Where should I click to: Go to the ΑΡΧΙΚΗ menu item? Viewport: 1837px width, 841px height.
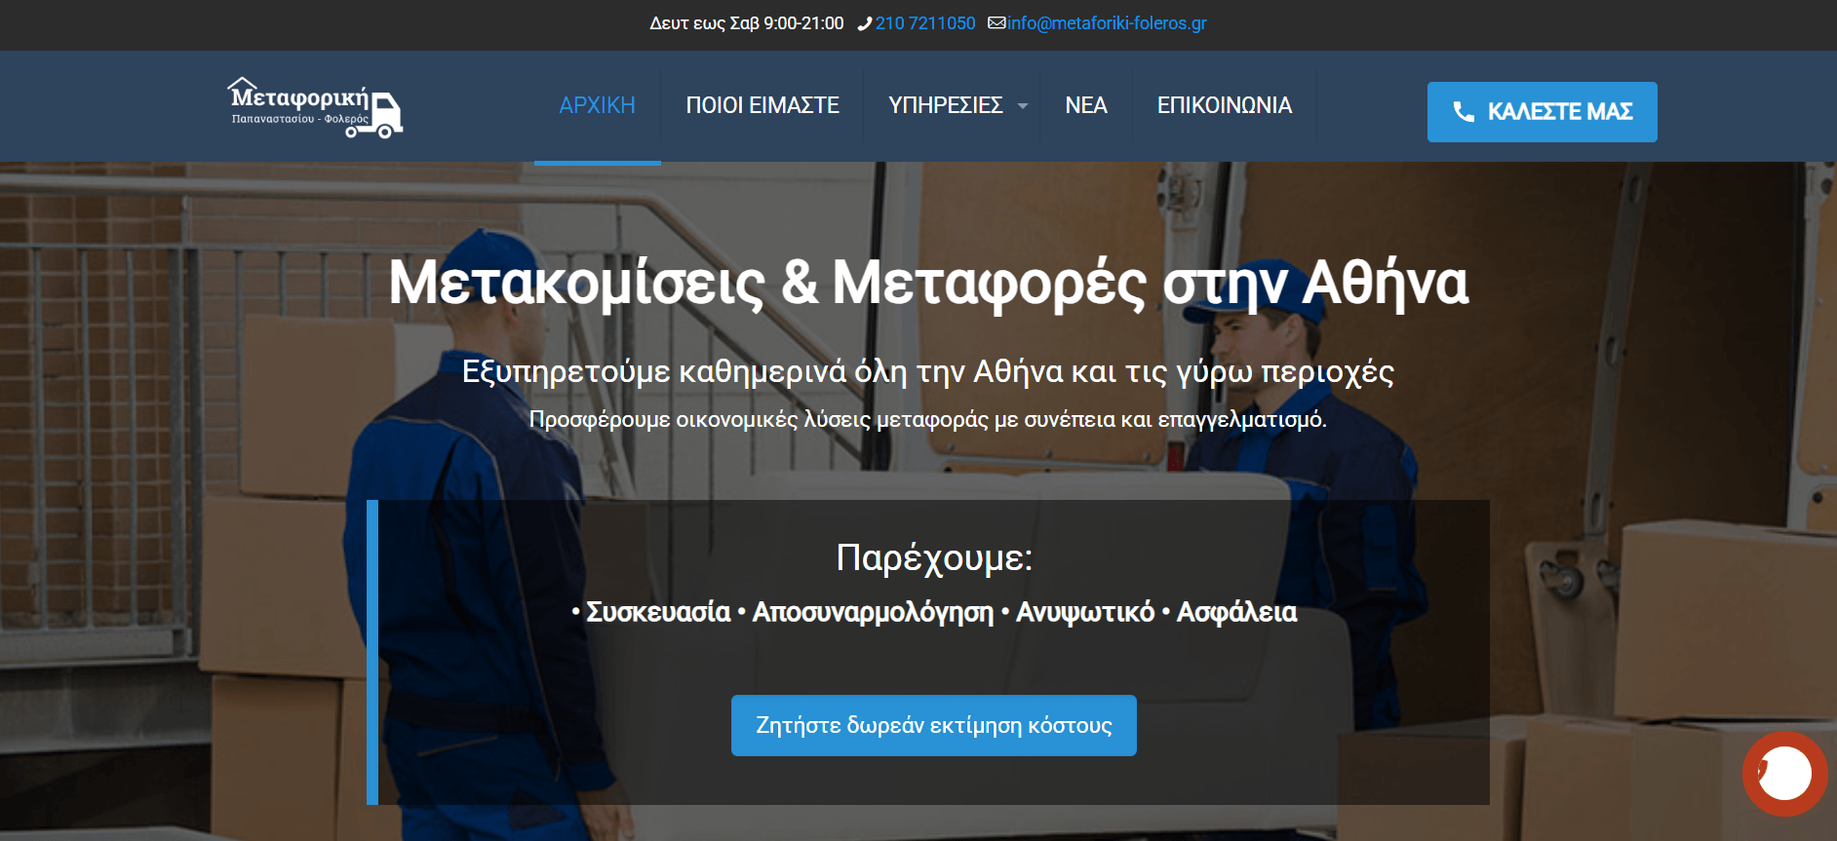pos(597,105)
